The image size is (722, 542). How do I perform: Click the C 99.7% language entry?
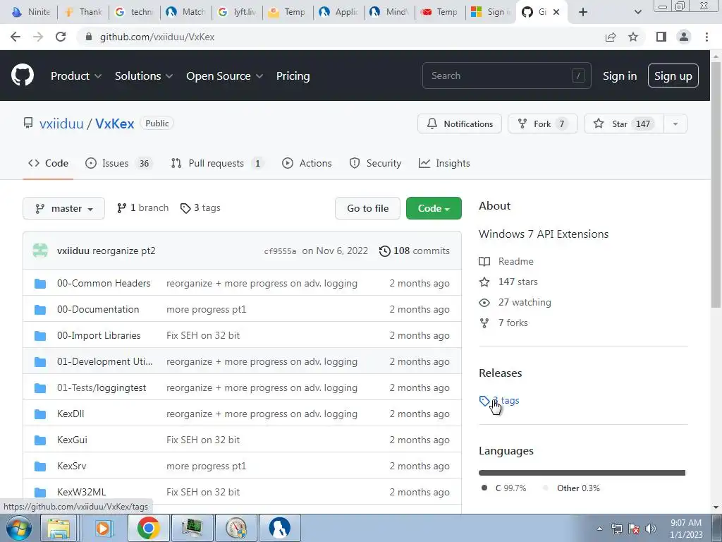503,488
